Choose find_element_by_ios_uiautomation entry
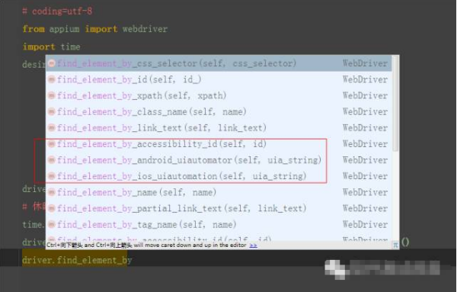This screenshot has height=292, width=457. coord(219,176)
